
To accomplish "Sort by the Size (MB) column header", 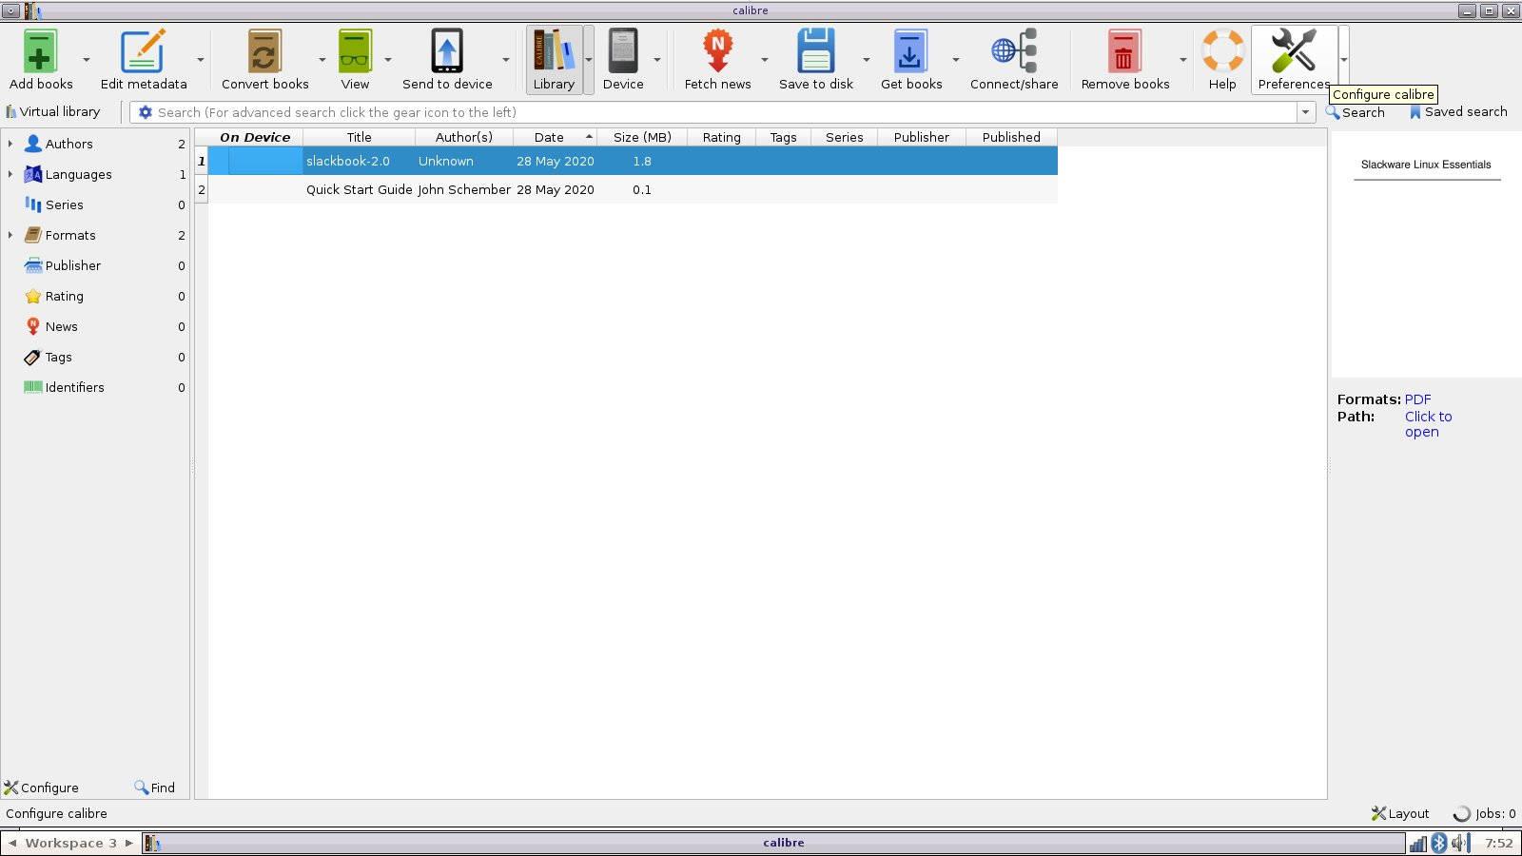I will coord(642,137).
